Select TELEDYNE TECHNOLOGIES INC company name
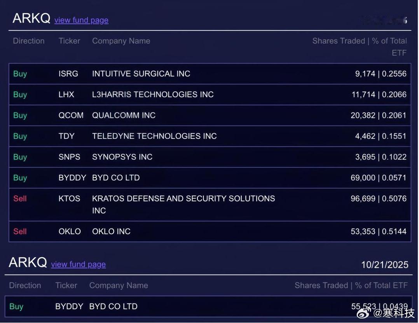419x323 pixels. coord(154,136)
